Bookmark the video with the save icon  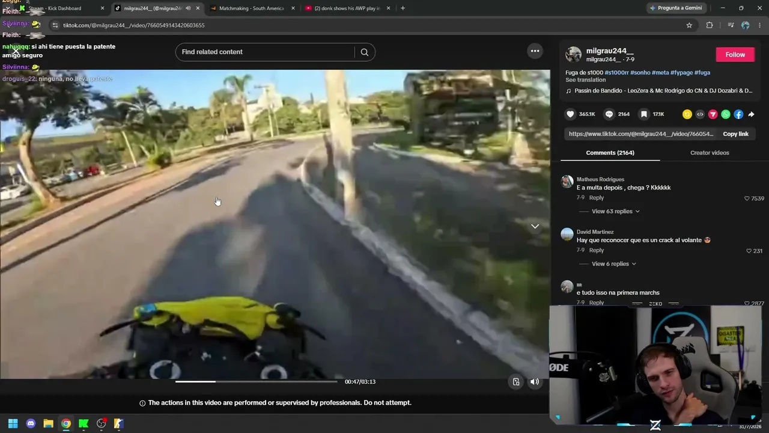click(x=644, y=114)
